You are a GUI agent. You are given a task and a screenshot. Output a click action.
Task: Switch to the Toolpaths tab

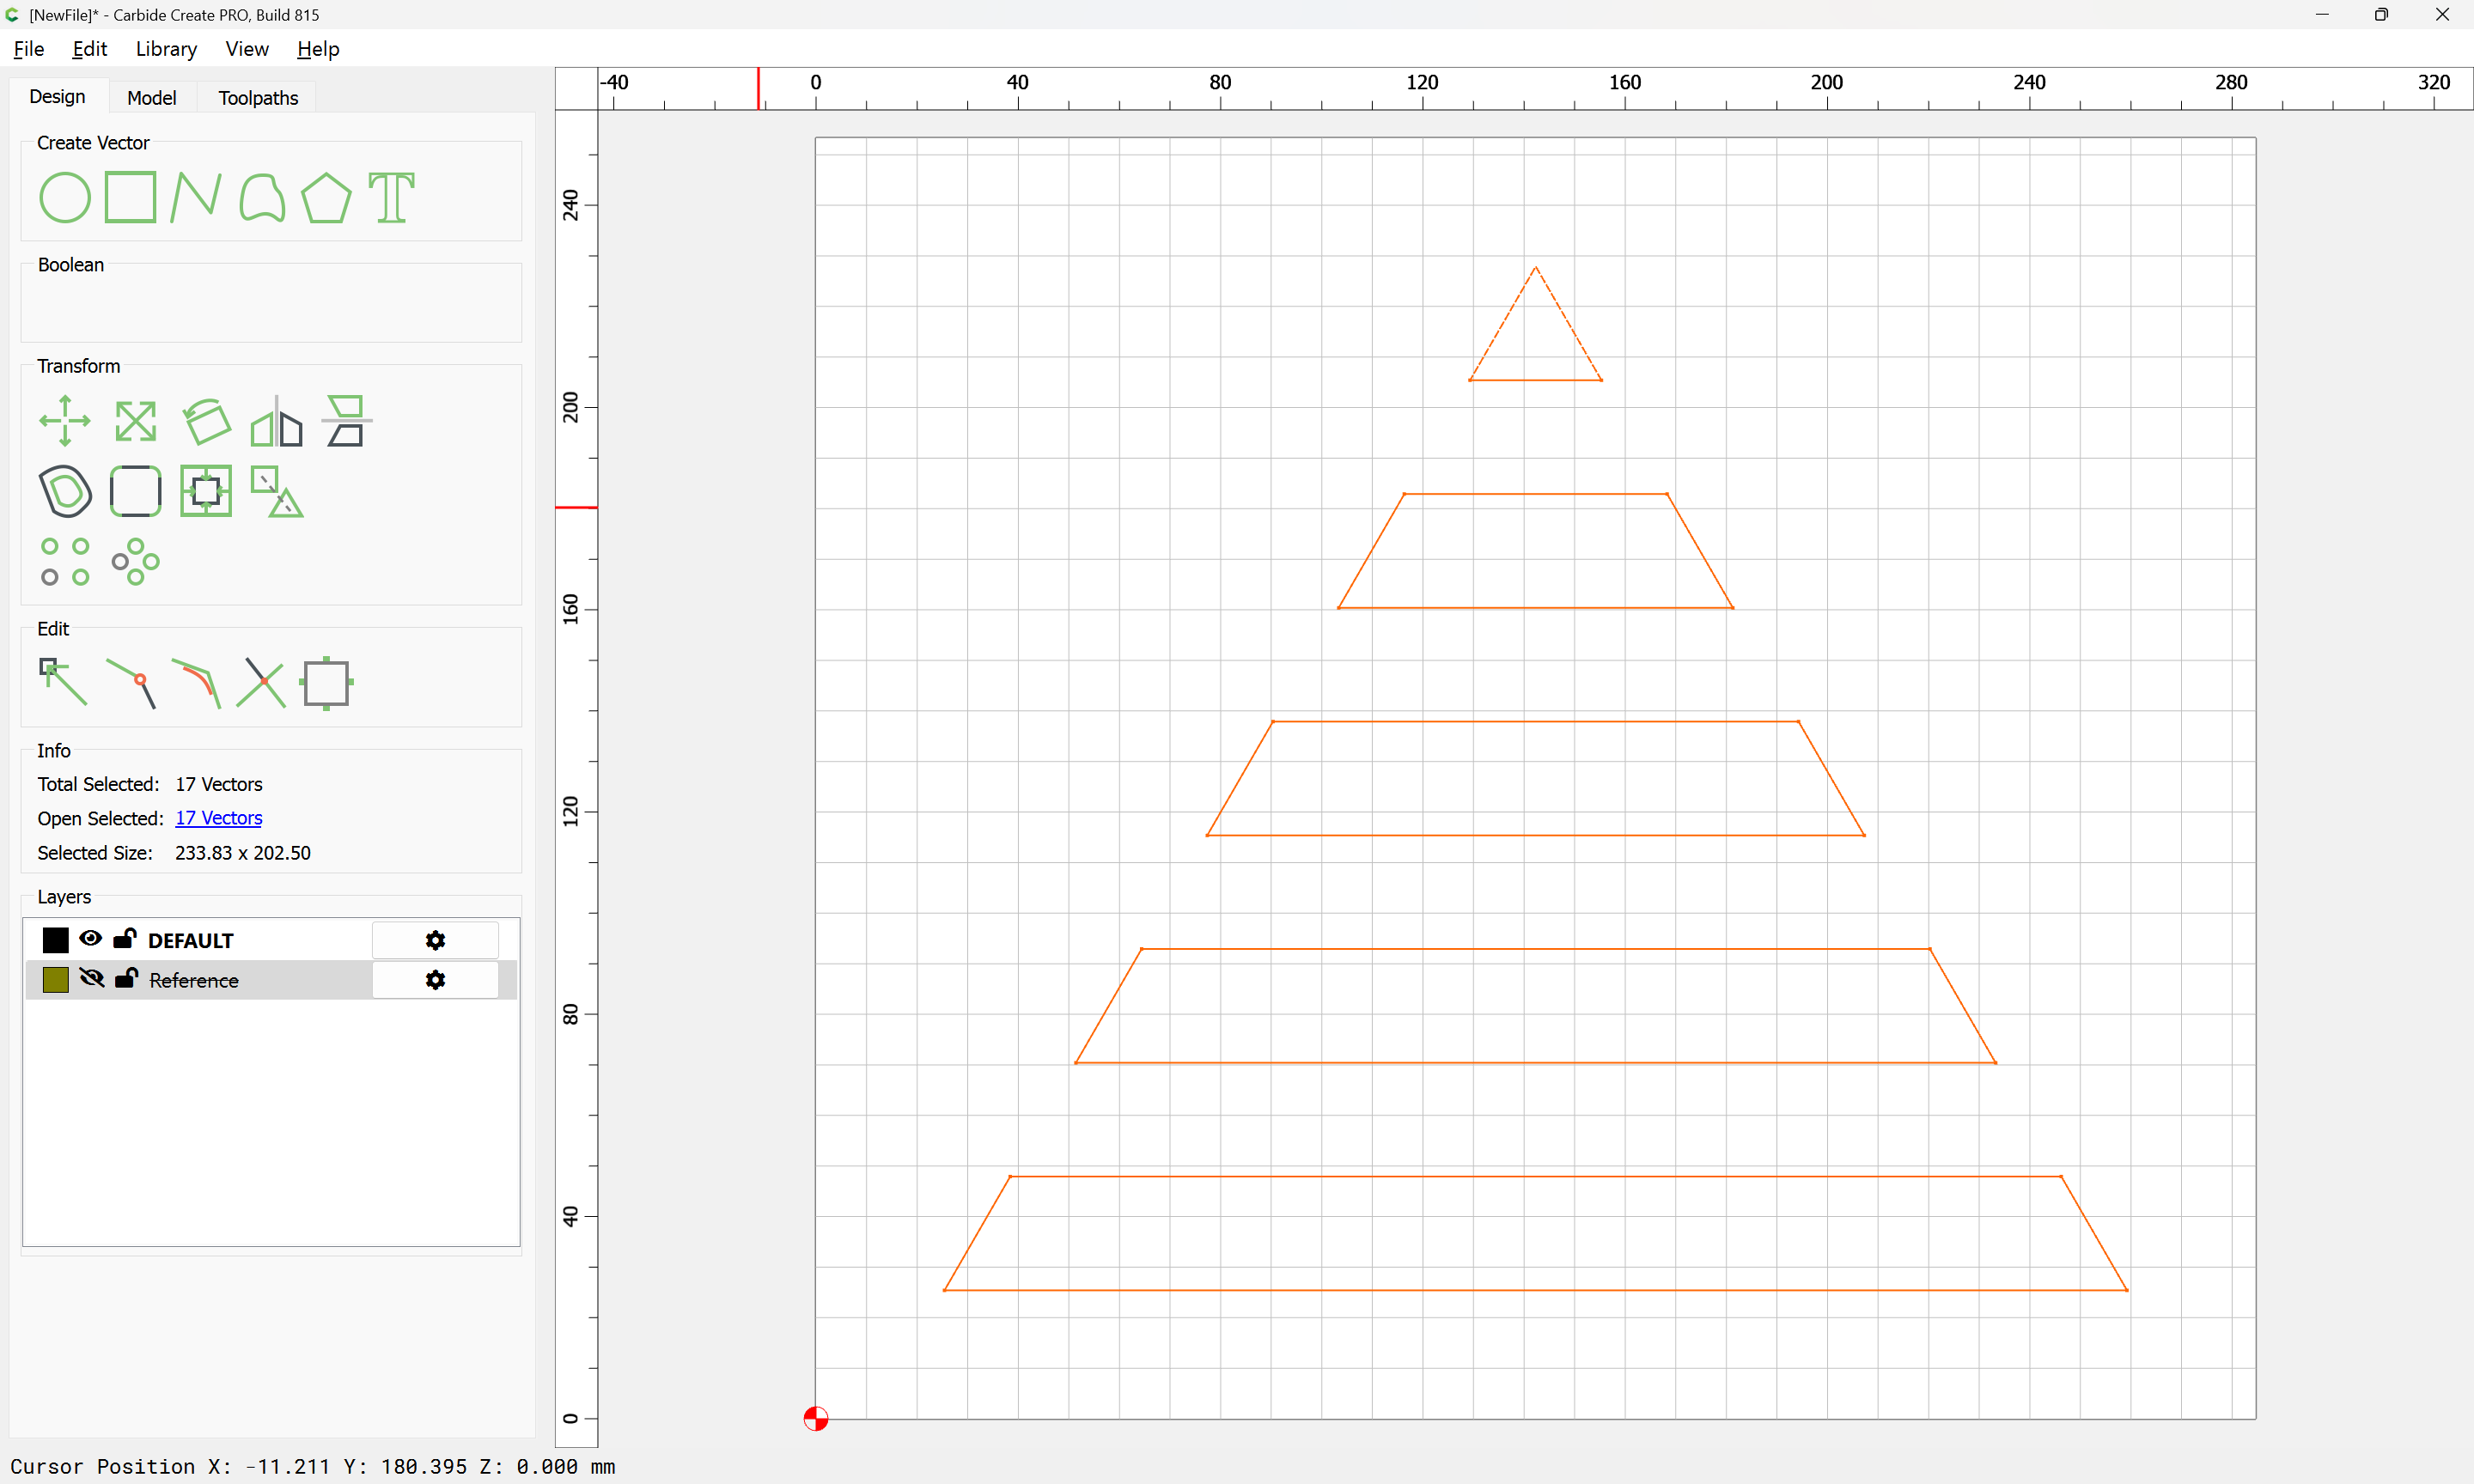tap(258, 97)
